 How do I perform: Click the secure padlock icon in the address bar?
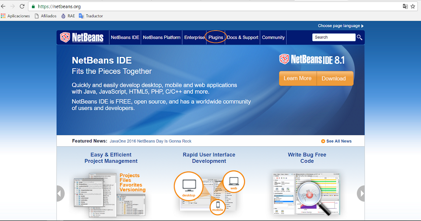33,6
